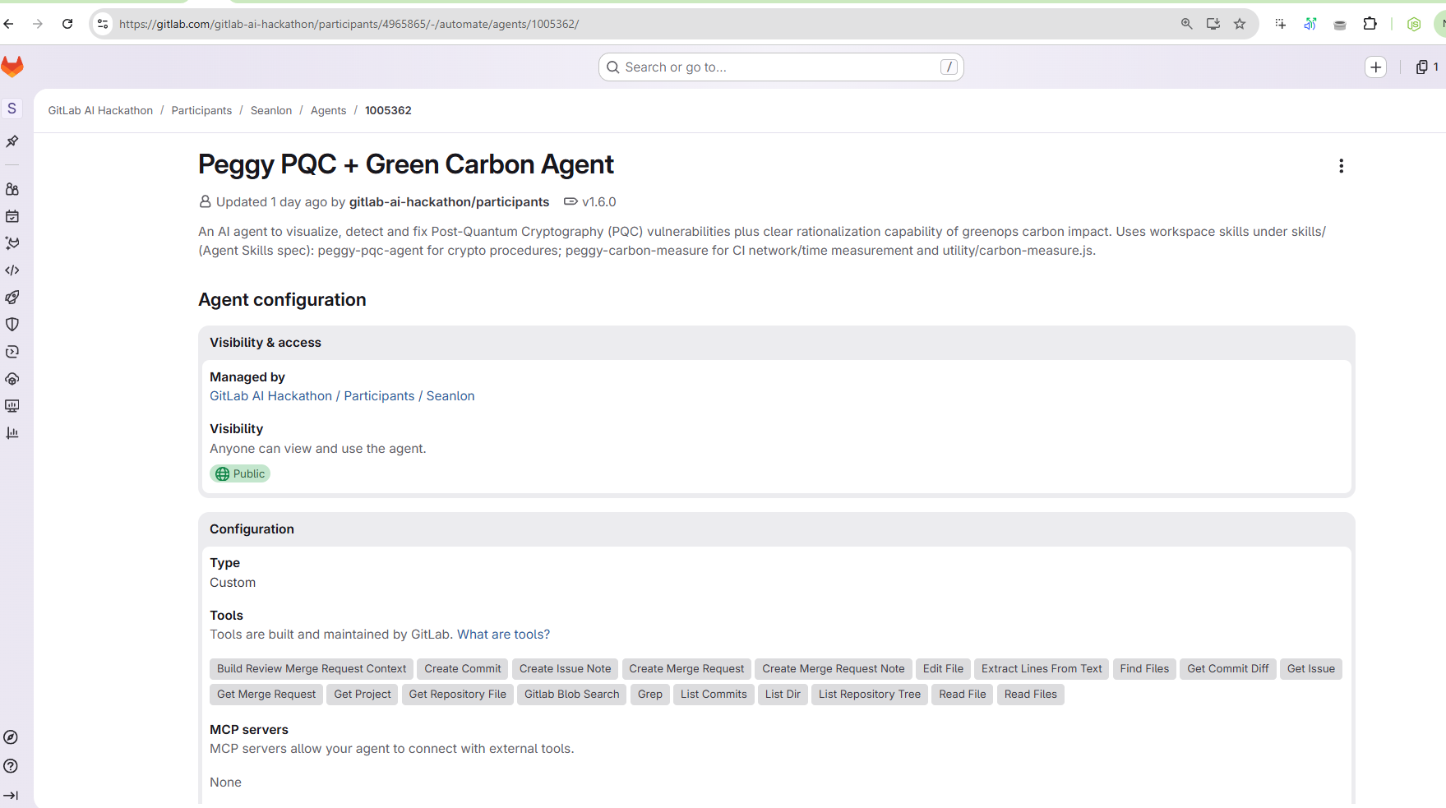Click the pinned items pin icon
Screen dimensions: 1446x808
click(12, 141)
